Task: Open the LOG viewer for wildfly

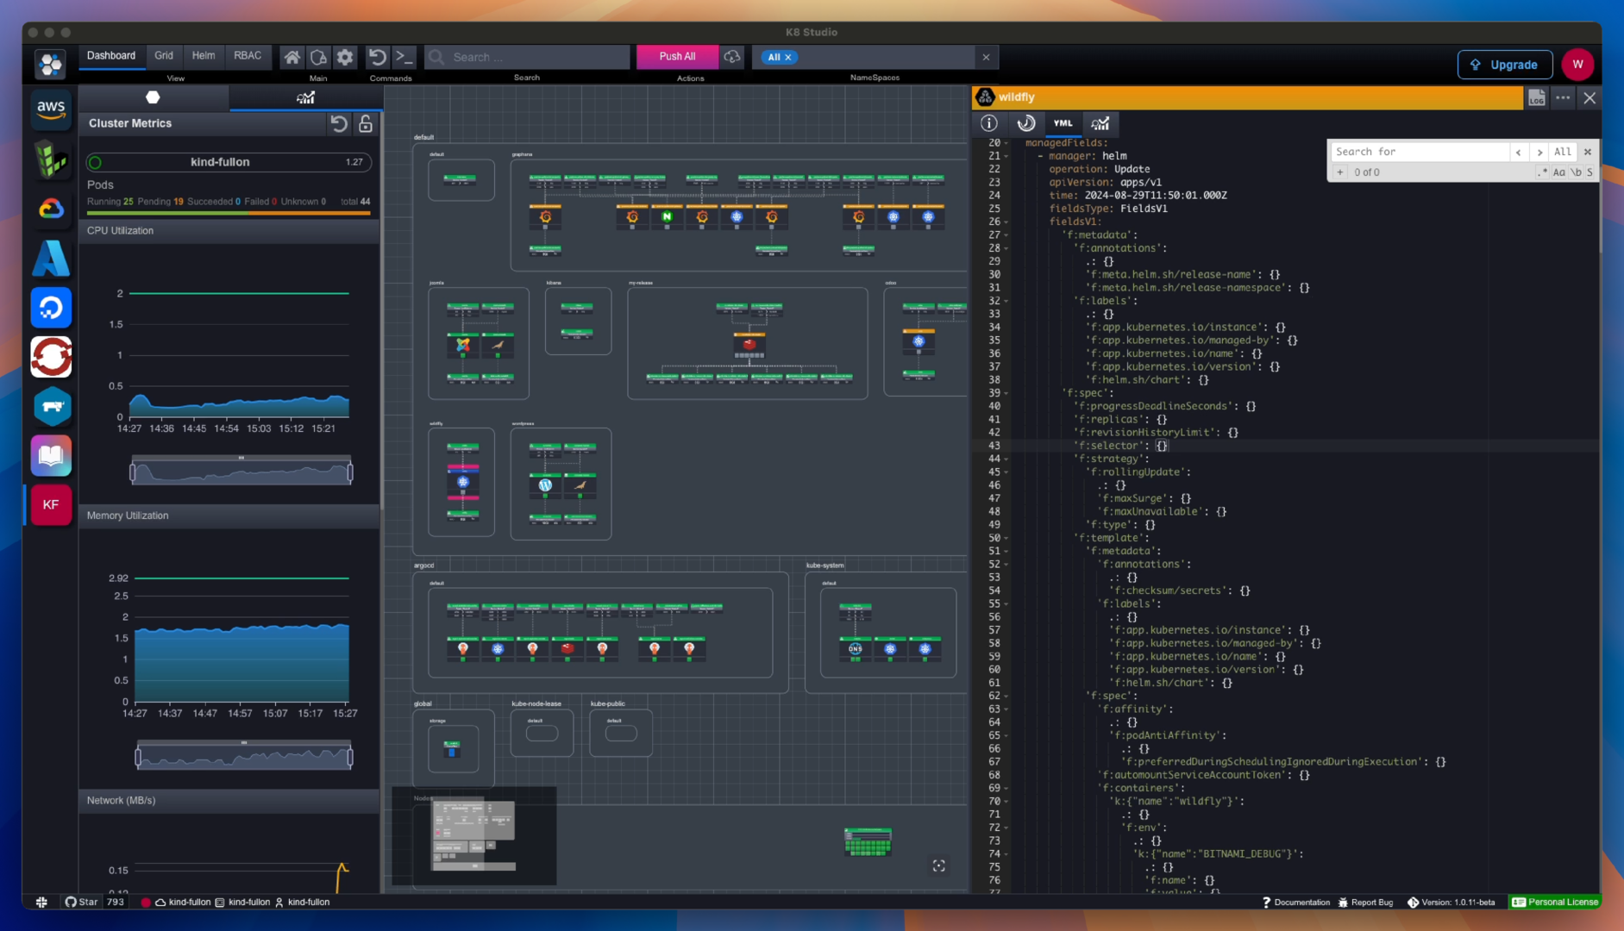Action: pyautogui.click(x=1537, y=97)
